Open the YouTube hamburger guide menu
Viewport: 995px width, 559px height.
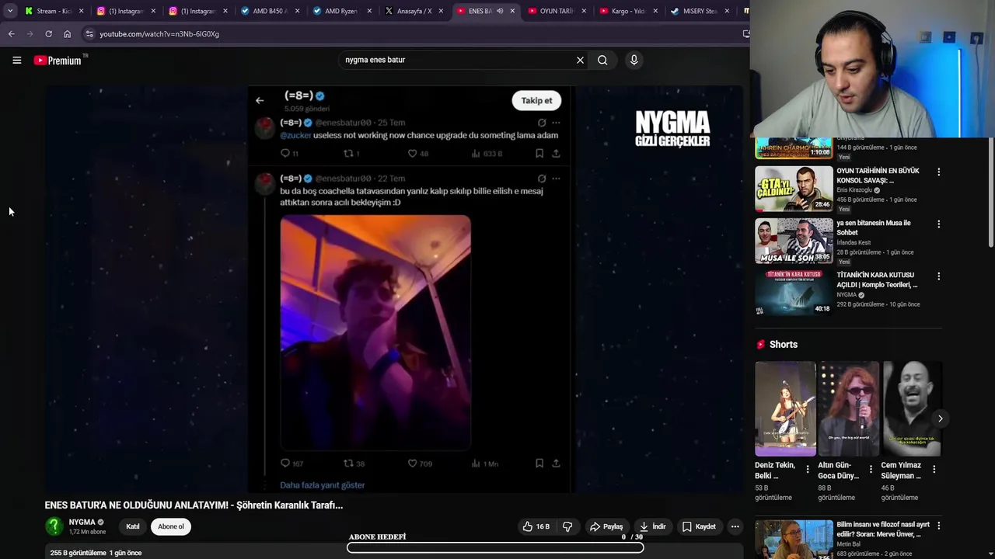pyautogui.click(x=16, y=60)
